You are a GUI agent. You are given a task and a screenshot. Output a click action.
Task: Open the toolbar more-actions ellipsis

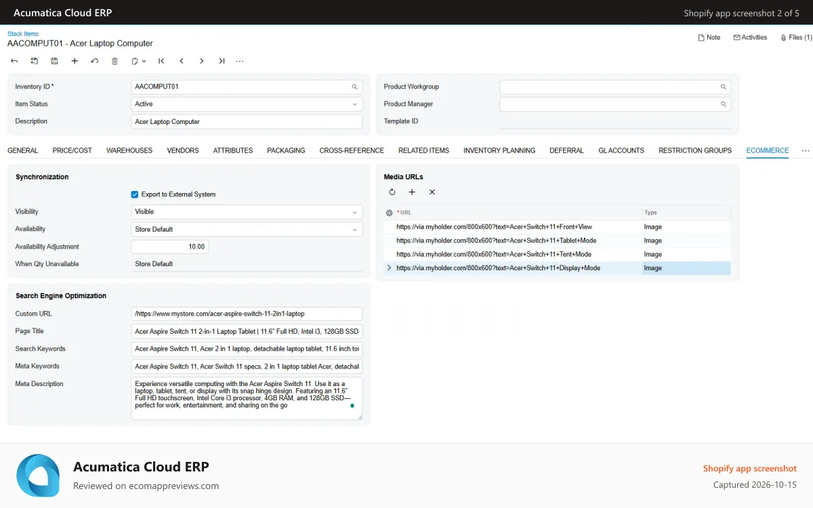coord(240,61)
